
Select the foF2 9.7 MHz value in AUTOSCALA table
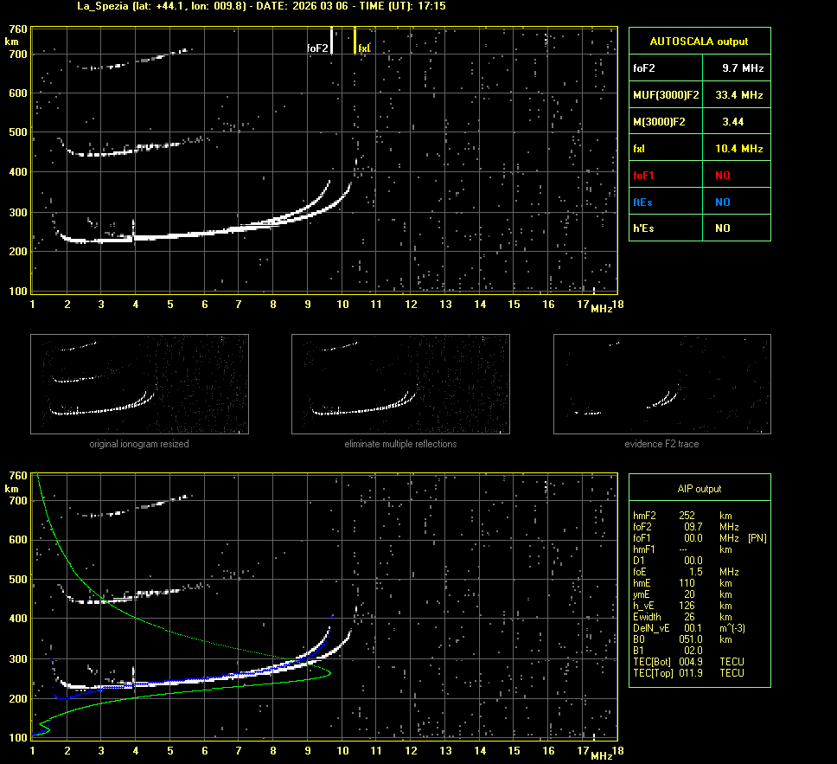click(743, 67)
